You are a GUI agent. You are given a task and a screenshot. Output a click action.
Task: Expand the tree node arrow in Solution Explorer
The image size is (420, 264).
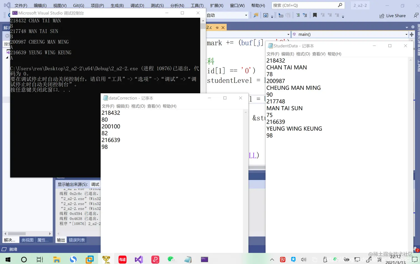tap(7, 58)
